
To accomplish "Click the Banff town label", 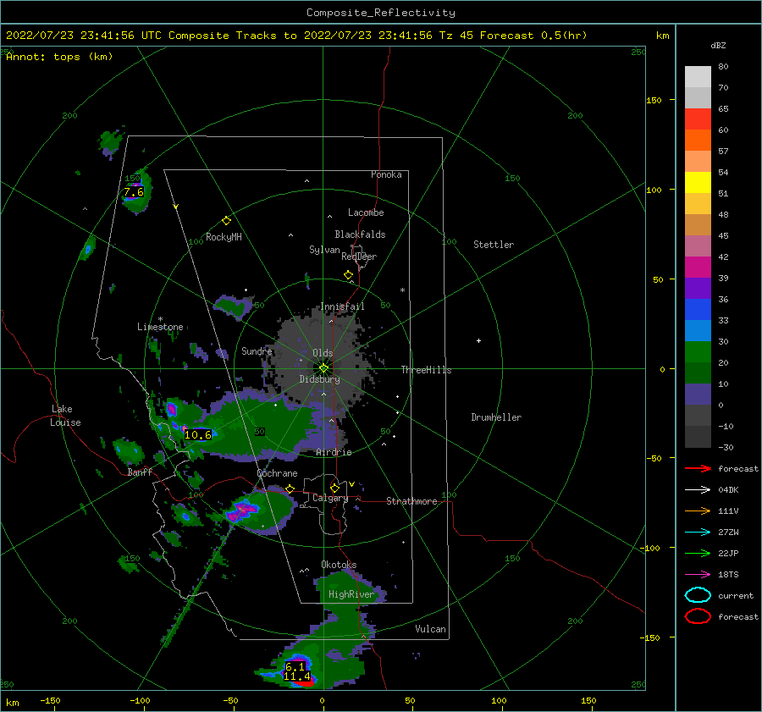I will (140, 472).
